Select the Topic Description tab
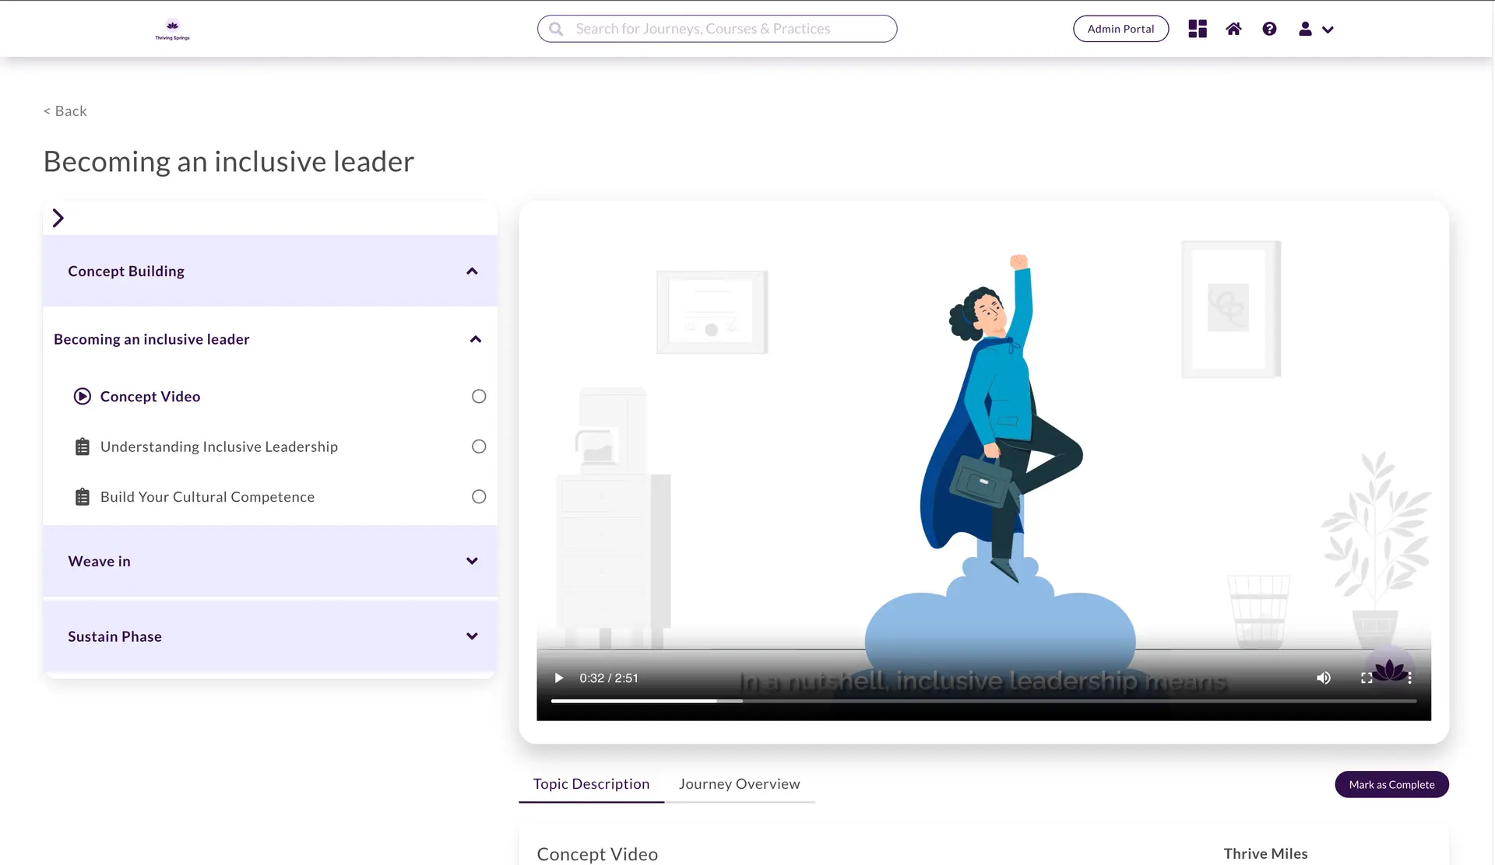Viewport: 1495px width, 865px height. pyautogui.click(x=591, y=784)
